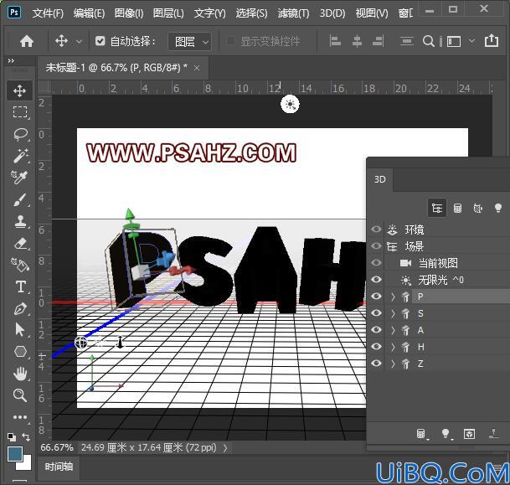
Task: Open the 3D(D) menu
Action: 332,13
